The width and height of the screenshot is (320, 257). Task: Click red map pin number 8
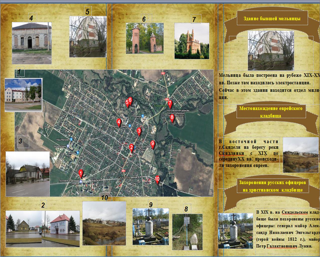tap(172, 118)
